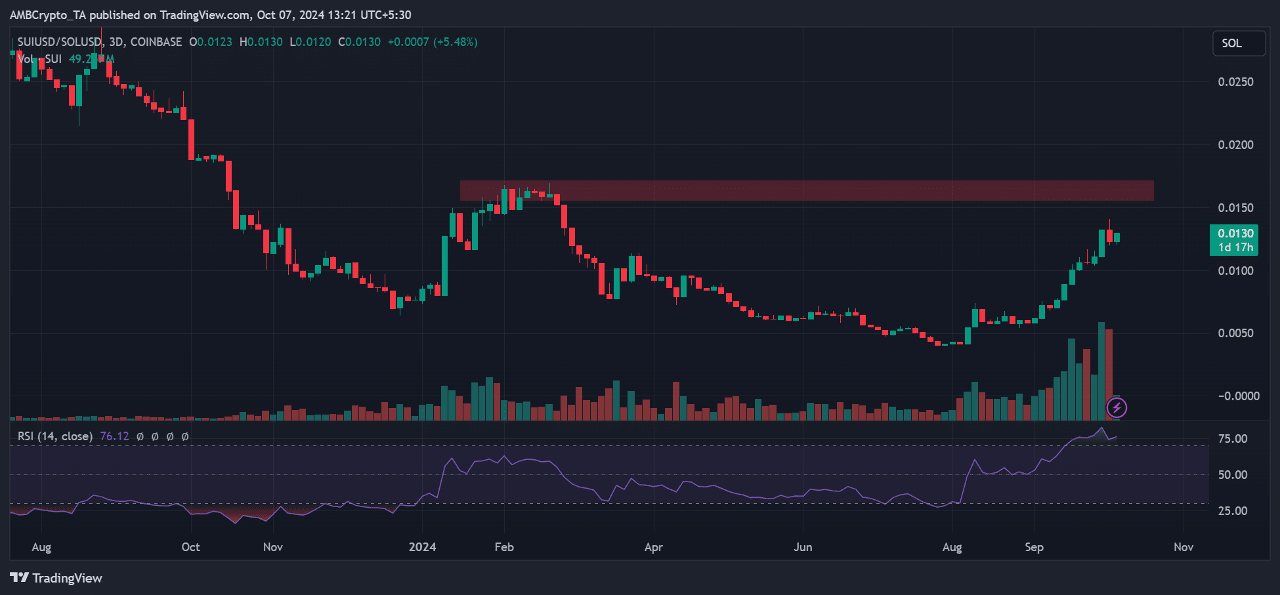
Task: Click the 75.00 RSI axis label
Action: pyautogui.click(x=1233, y=439)
